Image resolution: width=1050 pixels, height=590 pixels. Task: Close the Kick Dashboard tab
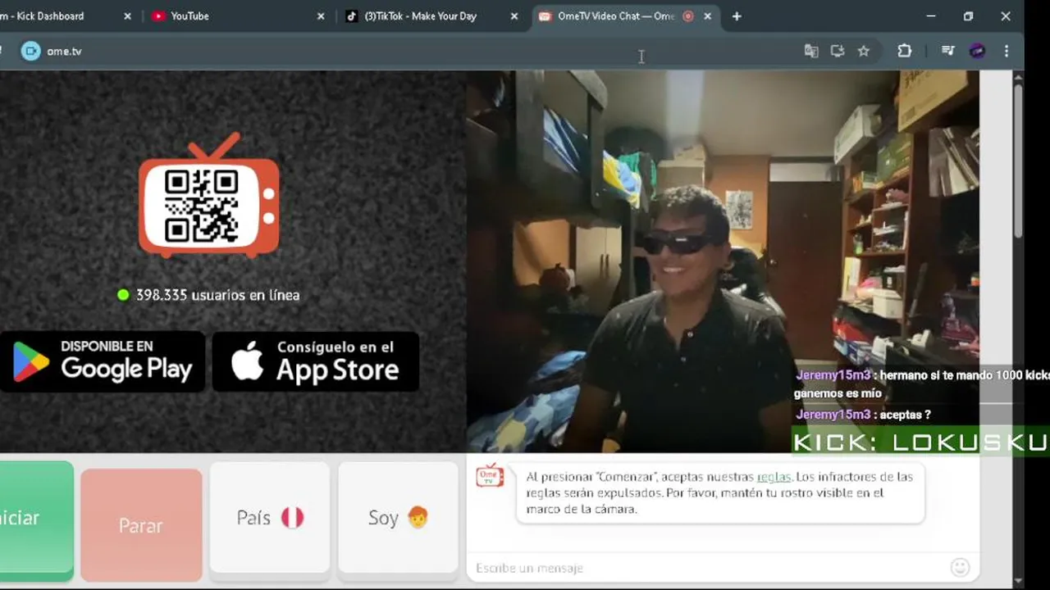(127, 16)
